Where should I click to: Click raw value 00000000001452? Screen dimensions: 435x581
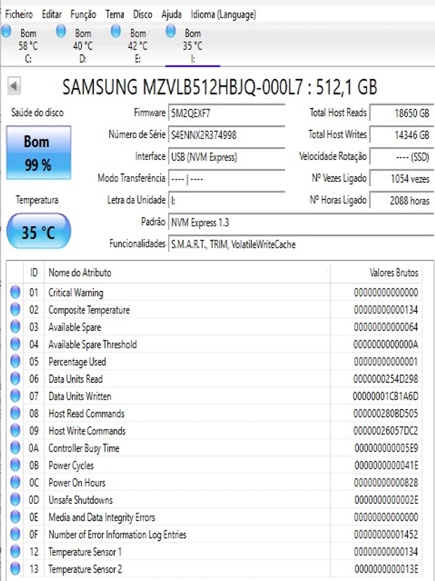(386, 534)
